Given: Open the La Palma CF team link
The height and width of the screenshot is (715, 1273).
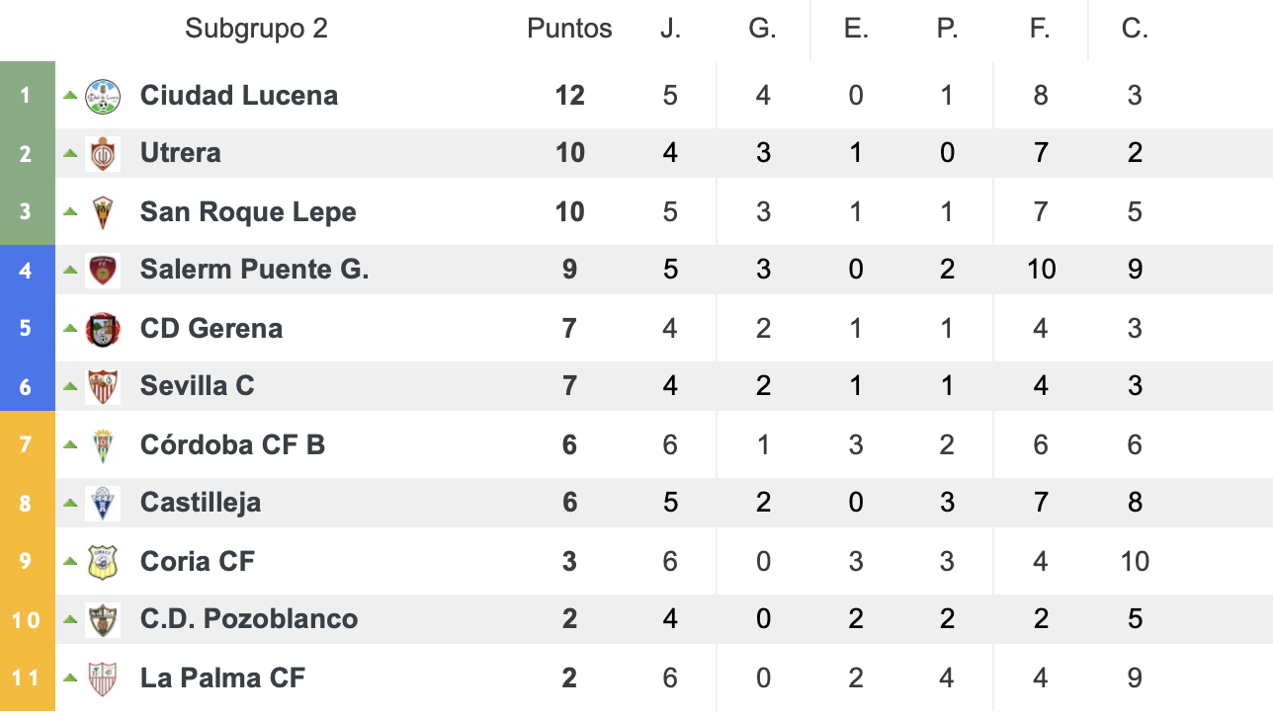Looking at the screenshot, I should coord(222,677).
